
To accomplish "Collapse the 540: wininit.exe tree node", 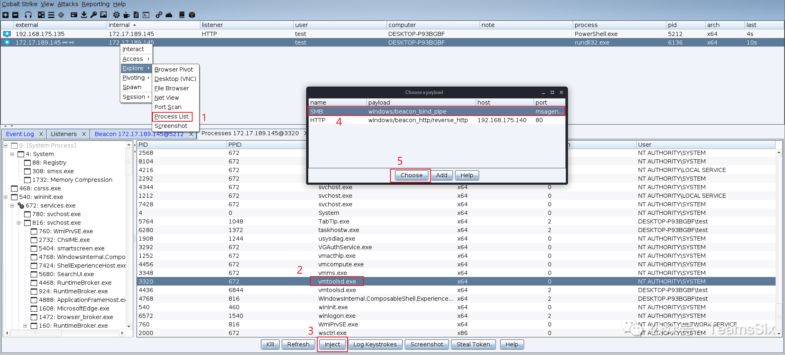I will coord(6,197).
